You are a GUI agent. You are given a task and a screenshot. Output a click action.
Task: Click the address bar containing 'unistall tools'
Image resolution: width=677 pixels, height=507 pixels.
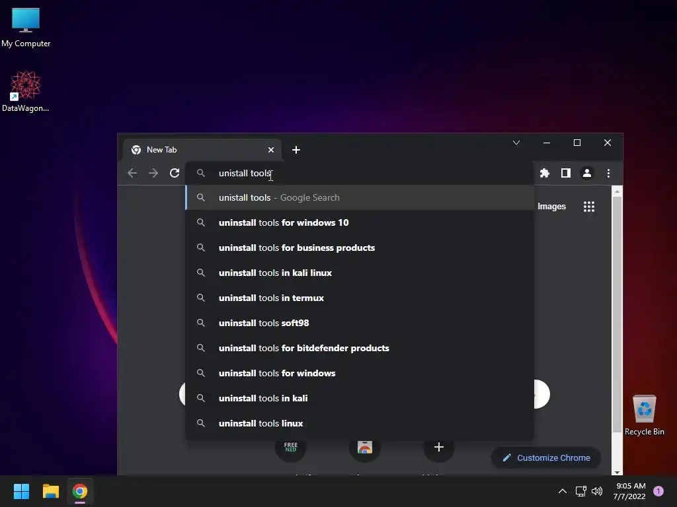coord(359,174)
